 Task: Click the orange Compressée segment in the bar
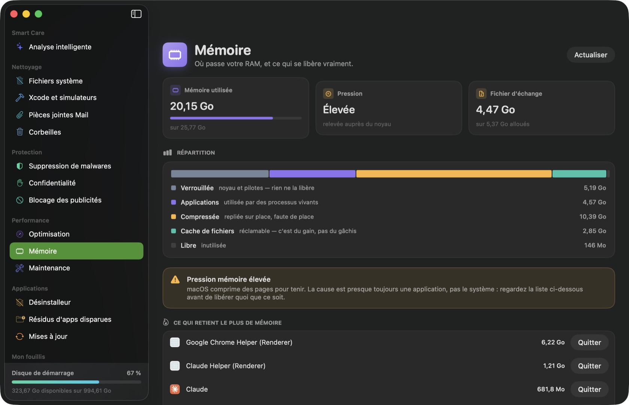pos(454,174)
